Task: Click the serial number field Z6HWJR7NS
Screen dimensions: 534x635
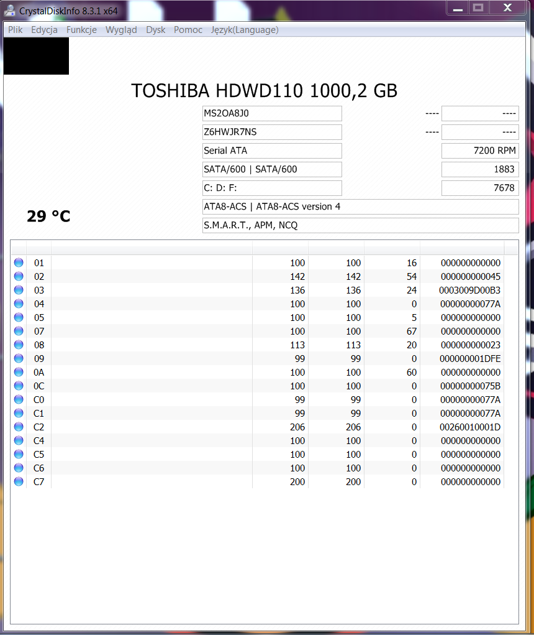Action: 272,132
